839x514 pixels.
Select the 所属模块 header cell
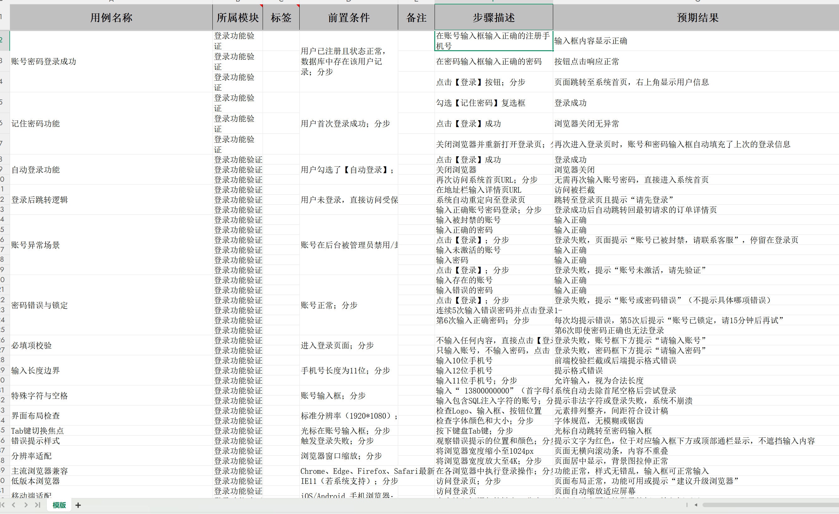click(238, 17)
